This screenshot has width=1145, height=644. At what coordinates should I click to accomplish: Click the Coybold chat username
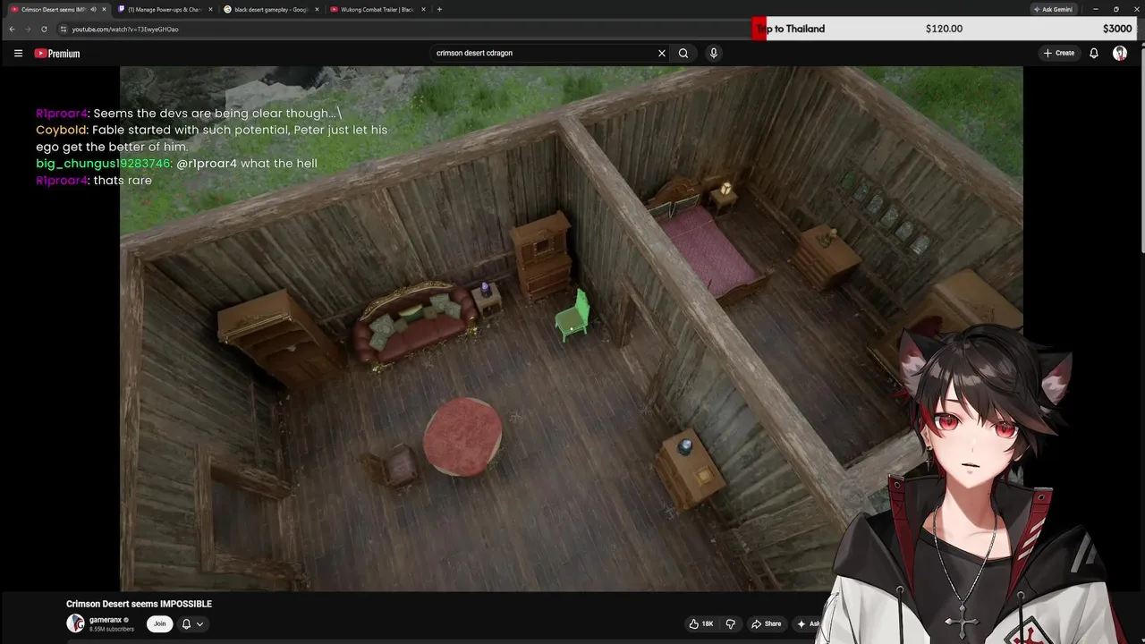click(x=61, y=131)
